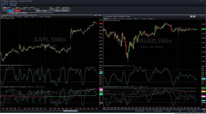The height and width of the screenshot is (114, 206).
Task: Click the Position Graph toolbar item
Action: [13, 6]
